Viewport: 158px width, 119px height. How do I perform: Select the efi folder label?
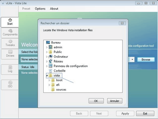58,85
